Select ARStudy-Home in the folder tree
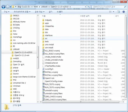 (x=19, y=22)
